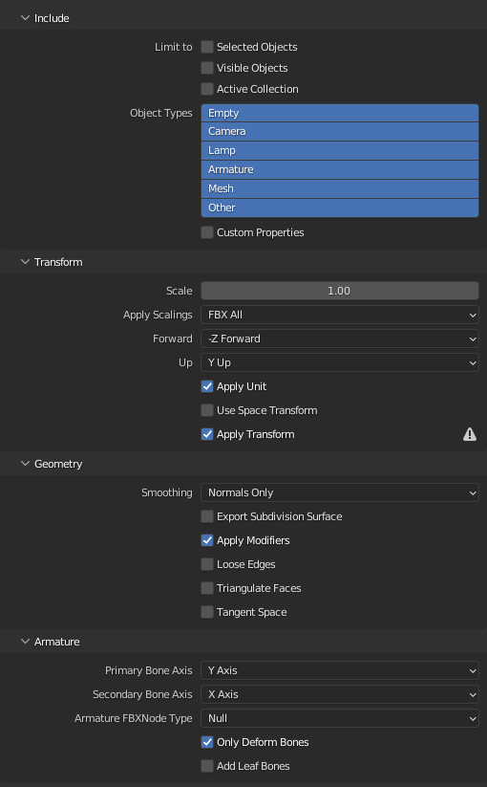Disable Apply Modifiers checkbox

click(x=207, y=540)
